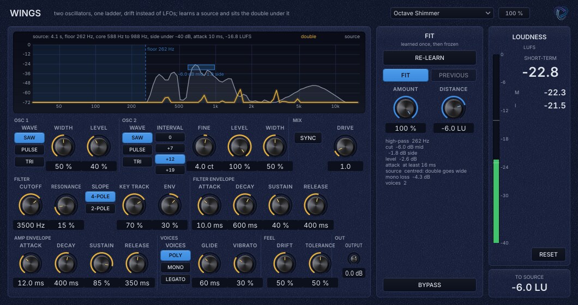Screen dimensions: 578x305
Task: Select SAW wave for OSC 2
Action: (x=137, y=138)
